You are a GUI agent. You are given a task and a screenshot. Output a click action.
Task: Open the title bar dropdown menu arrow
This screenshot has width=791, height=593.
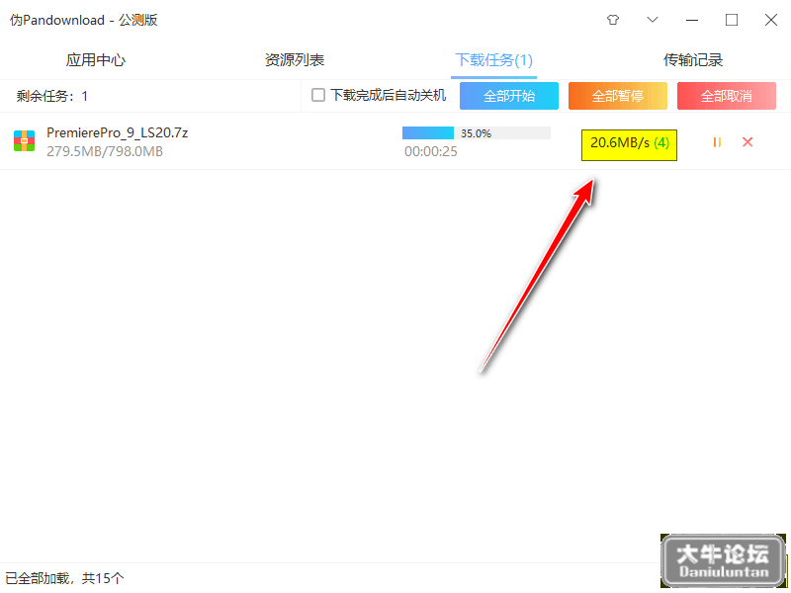[653, 20]
